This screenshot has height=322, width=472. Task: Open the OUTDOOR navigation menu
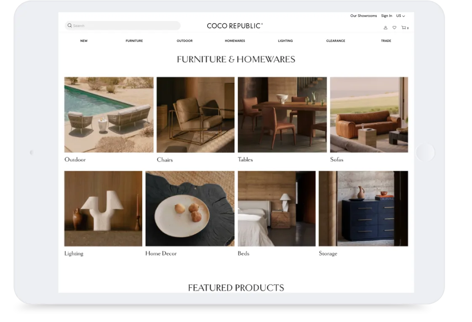pos(184,41)
